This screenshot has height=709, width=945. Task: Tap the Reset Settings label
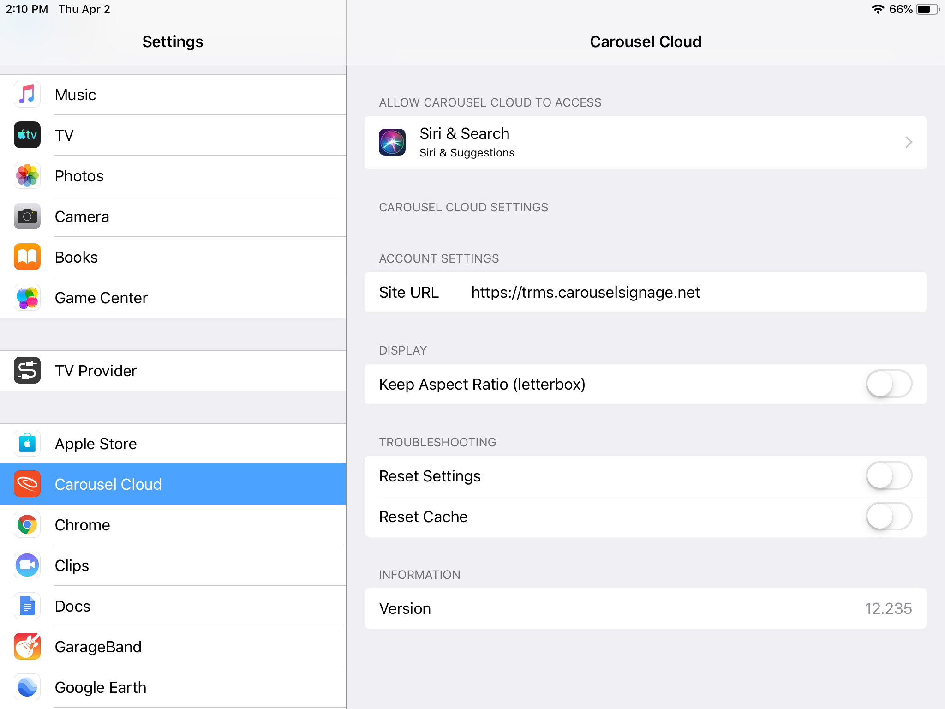tap(430, 476)
